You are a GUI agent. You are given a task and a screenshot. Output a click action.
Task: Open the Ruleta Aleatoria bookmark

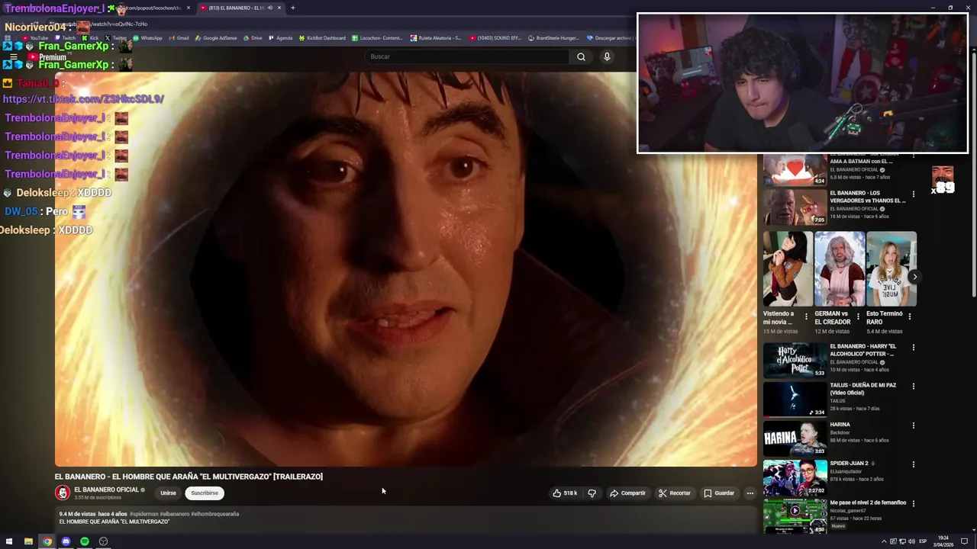pos(436,38)
